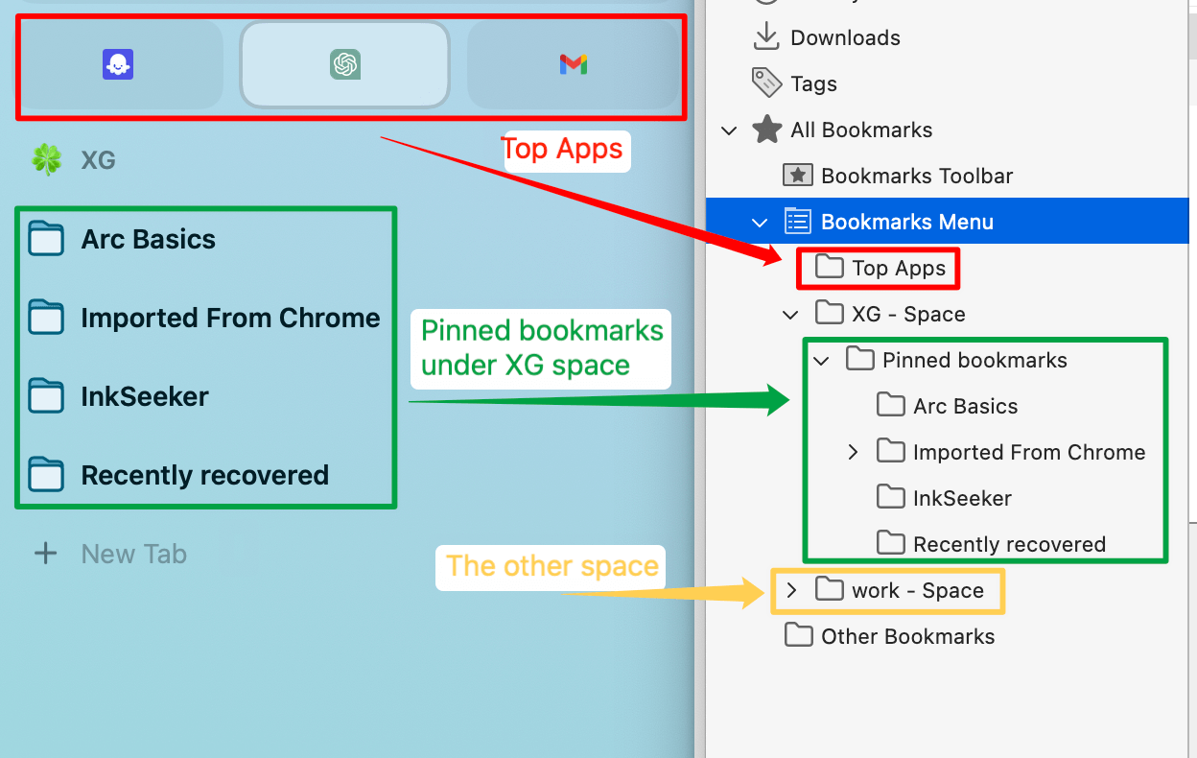Click the folder icon of Top Apps
The height and width of the screenshot is (758, 1197).
pos(829,267)
